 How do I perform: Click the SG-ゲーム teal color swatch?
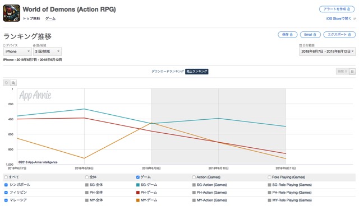tap(138, 185)
